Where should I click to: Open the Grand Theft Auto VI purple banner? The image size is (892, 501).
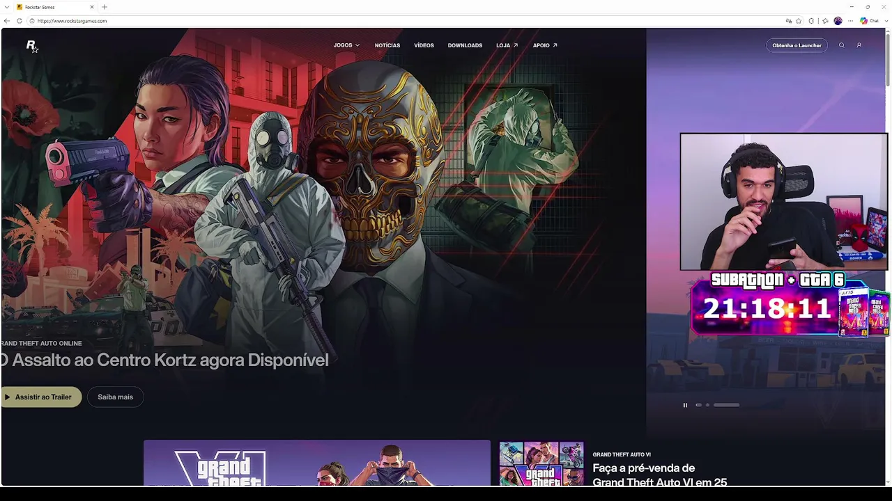[317, 463]
